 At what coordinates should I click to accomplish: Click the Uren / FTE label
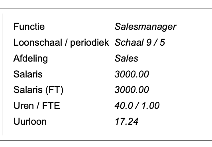point(37,106)
